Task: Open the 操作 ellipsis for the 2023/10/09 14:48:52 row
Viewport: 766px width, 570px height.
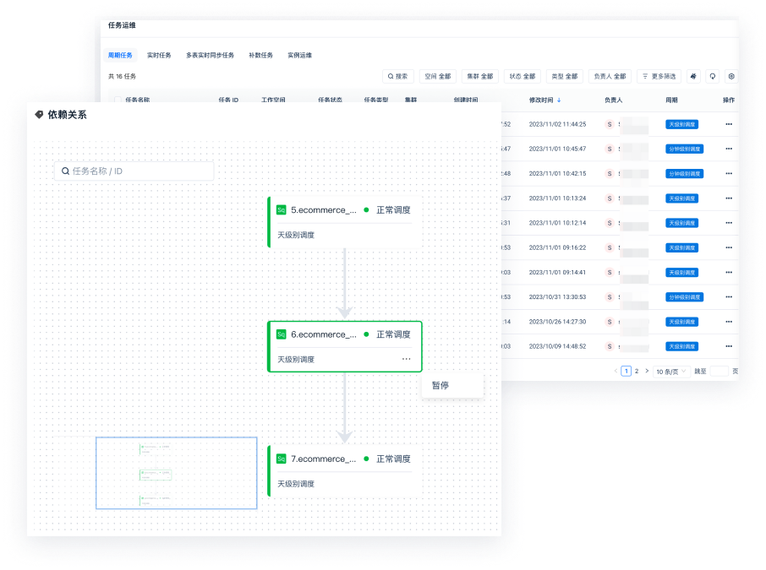Action: coord(729,346)
